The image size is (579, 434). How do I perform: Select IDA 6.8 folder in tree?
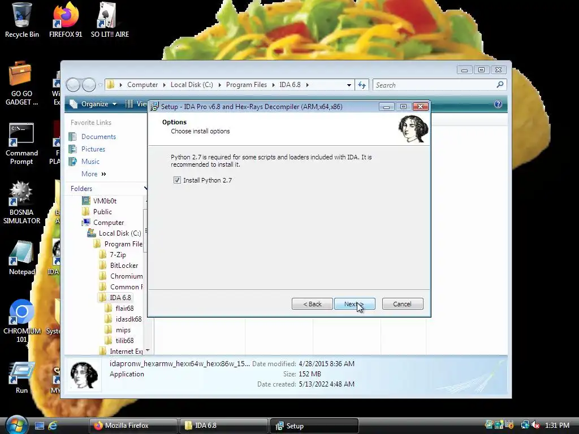click(x=120, y=297)
